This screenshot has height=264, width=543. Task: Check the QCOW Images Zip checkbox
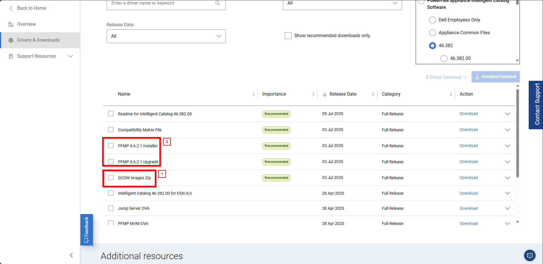pyautogui.click(x=111, y=177)
